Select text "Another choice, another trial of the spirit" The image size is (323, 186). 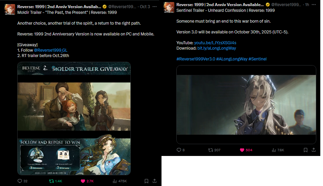click(55, 23)
